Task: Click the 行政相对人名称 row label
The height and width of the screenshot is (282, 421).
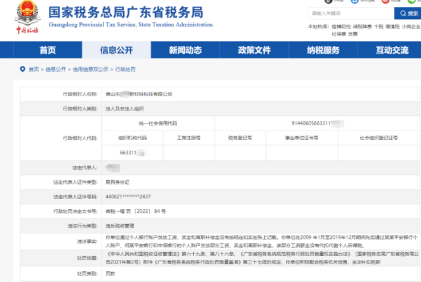Action: pos(80,94)
